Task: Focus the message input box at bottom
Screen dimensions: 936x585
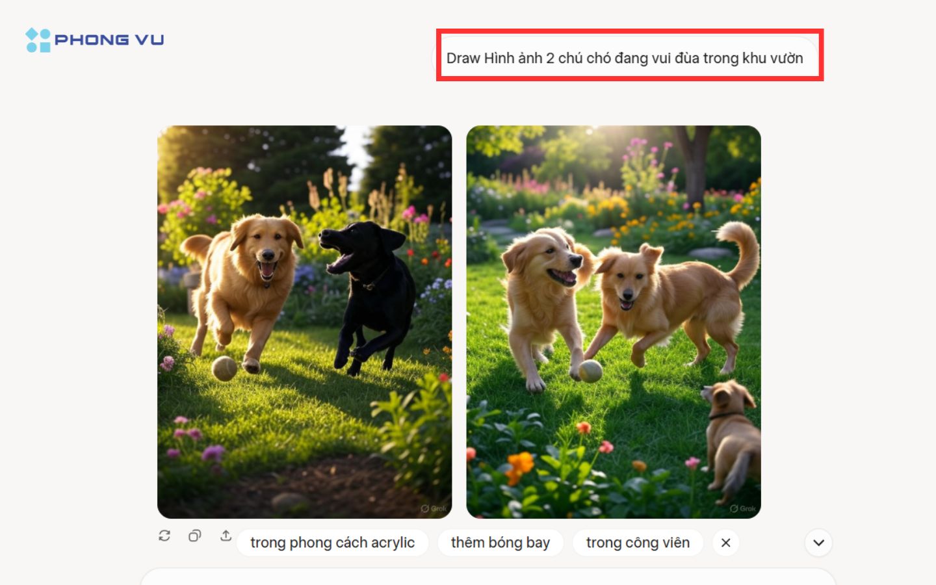Action: (487, 577)
